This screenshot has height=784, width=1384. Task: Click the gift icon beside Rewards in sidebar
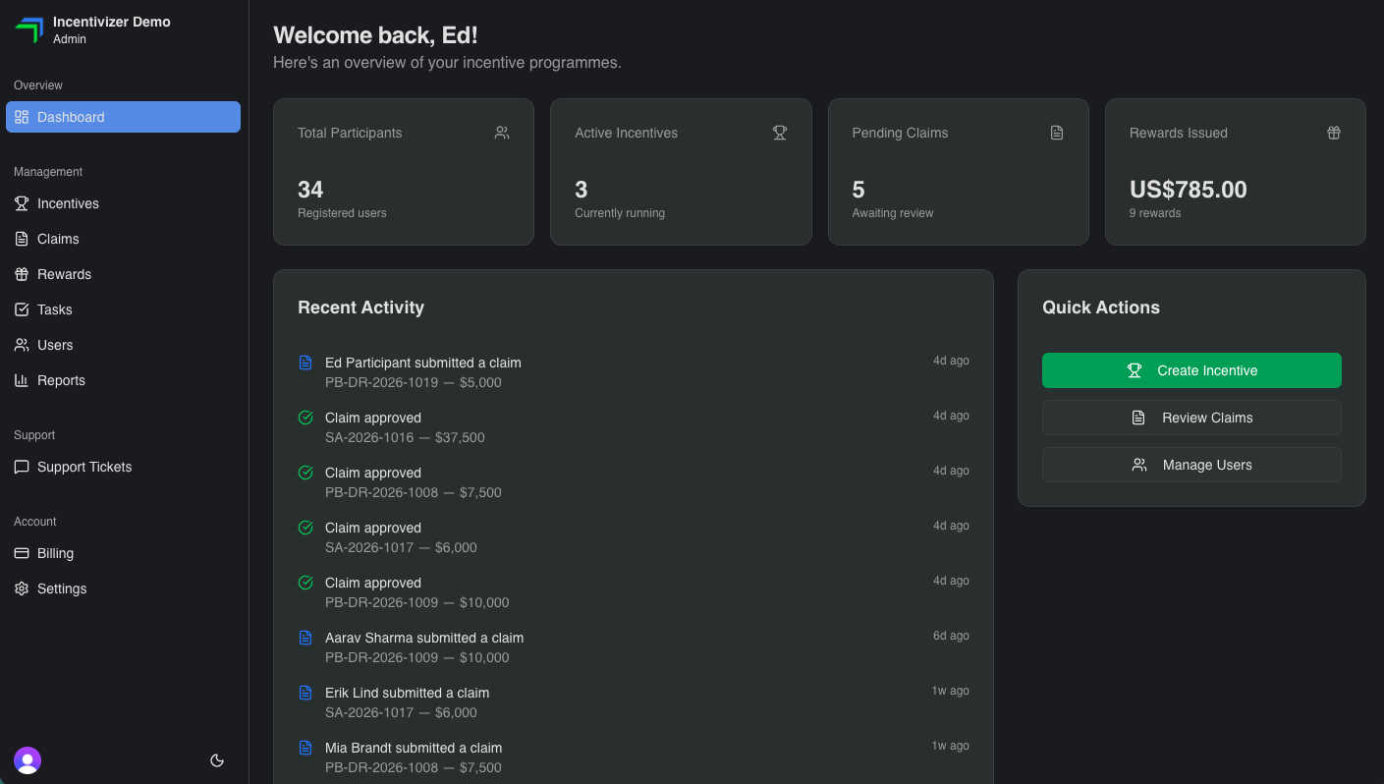coord(22,274)
